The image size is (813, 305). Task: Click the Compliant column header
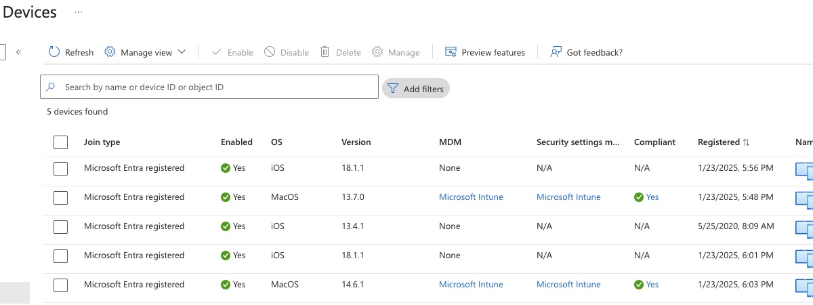pos(654,142)
